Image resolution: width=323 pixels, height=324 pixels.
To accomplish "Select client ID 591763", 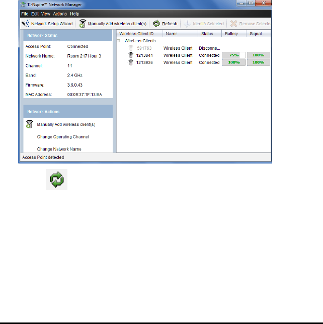I will pyautogui.click(x=144, y=48).
